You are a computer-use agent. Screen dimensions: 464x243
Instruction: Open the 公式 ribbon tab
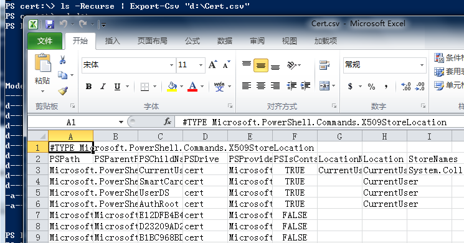coord(192,41)
